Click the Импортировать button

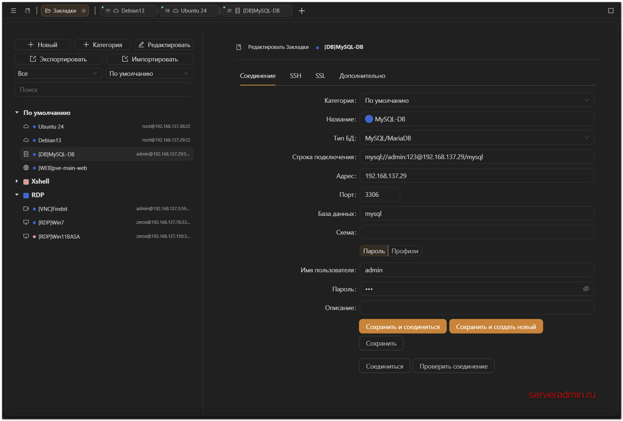(x=150, y=59)
